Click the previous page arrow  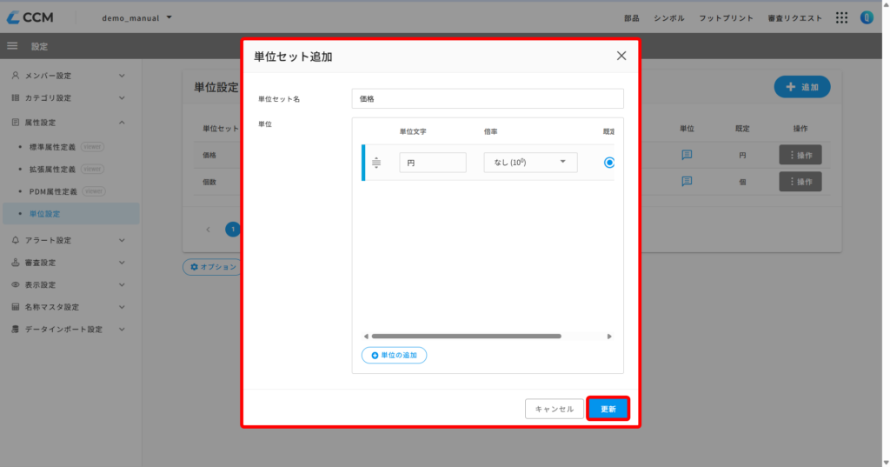(208, 230)
